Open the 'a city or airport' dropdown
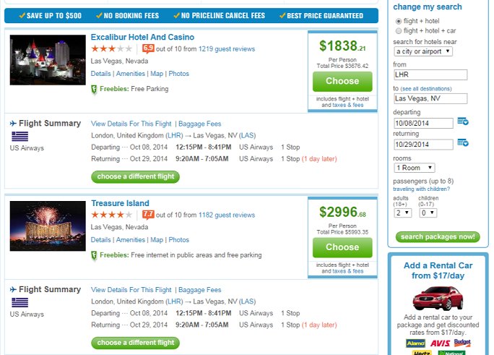 click(423, 51)
